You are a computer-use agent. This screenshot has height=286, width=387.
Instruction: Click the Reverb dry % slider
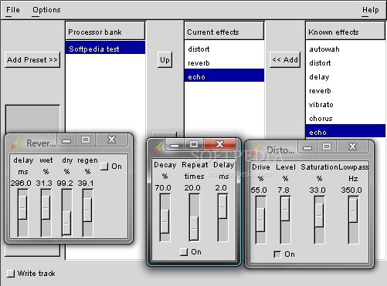coord(66,213)
